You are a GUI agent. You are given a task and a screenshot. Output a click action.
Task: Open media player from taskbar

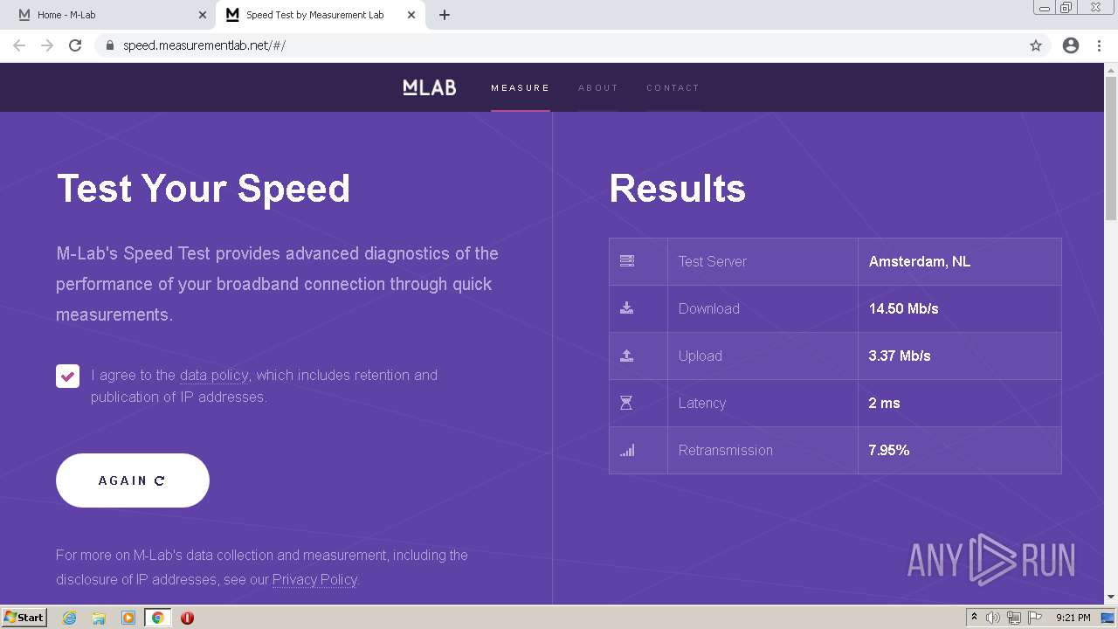click(x=128, y=618)
